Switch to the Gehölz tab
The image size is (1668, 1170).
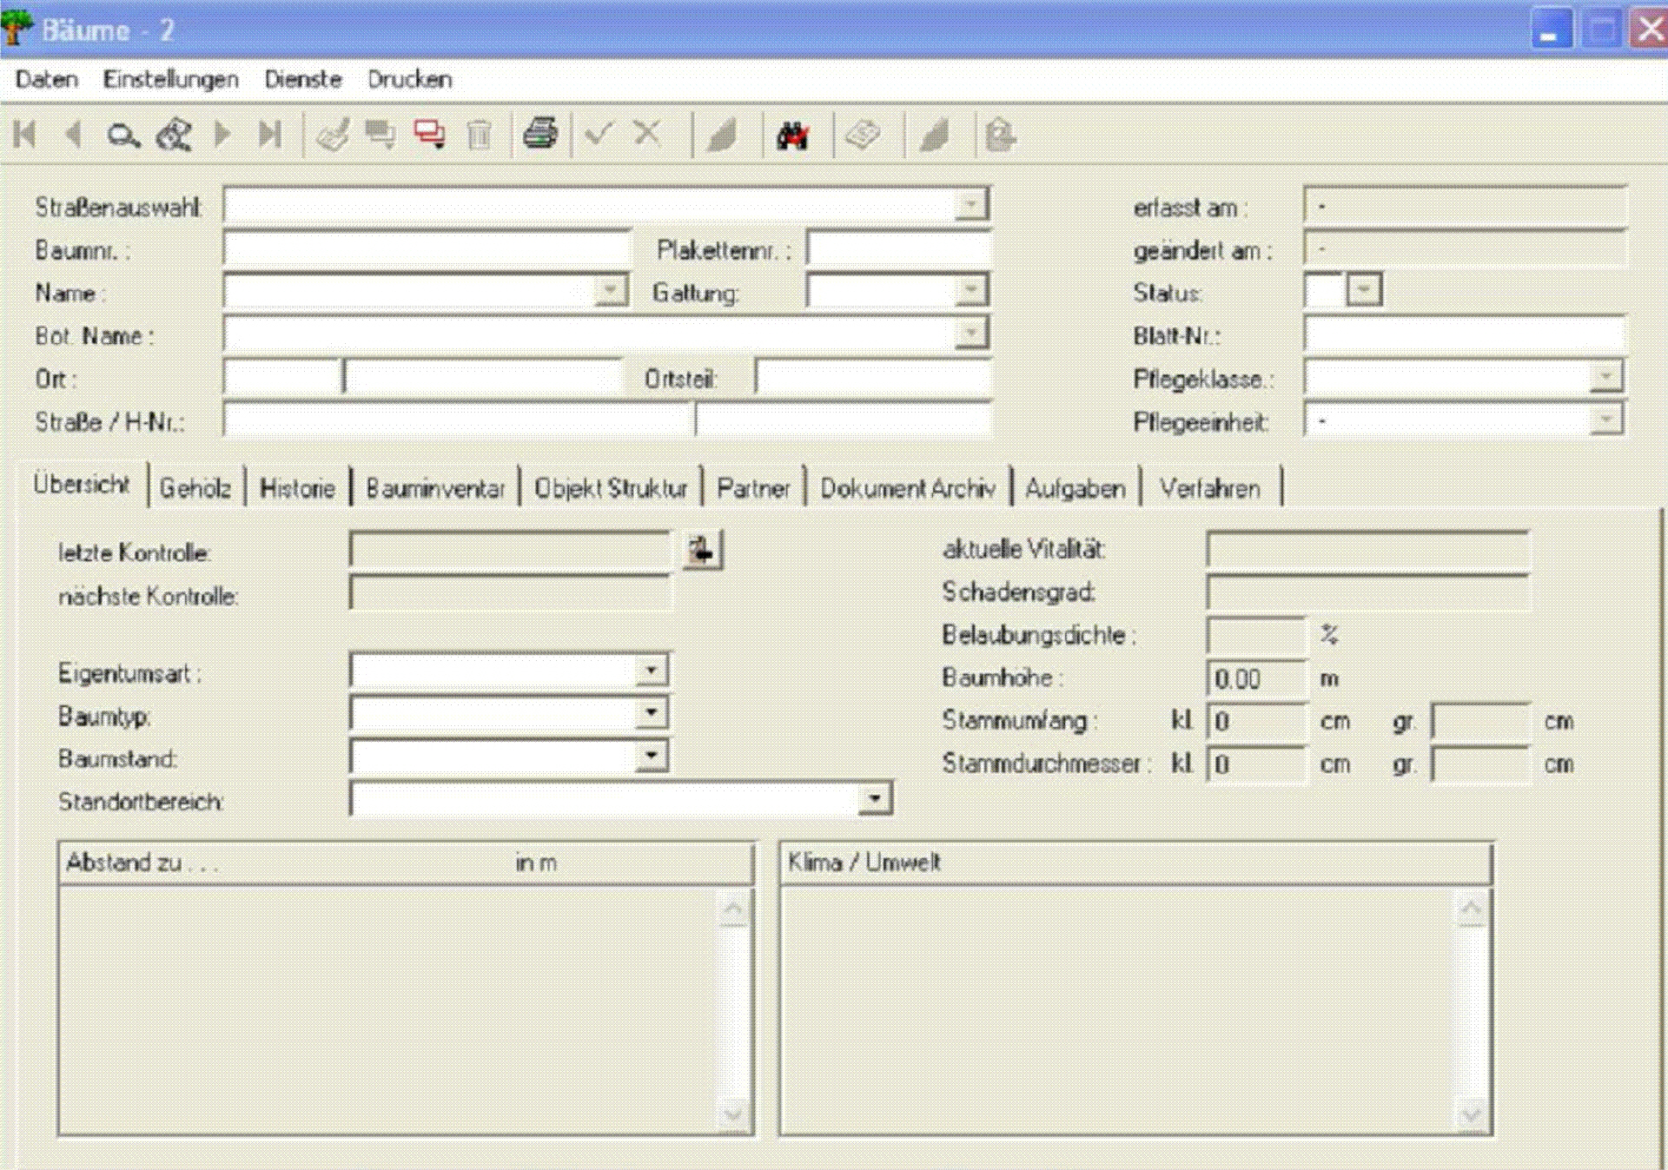pos(195,488)
